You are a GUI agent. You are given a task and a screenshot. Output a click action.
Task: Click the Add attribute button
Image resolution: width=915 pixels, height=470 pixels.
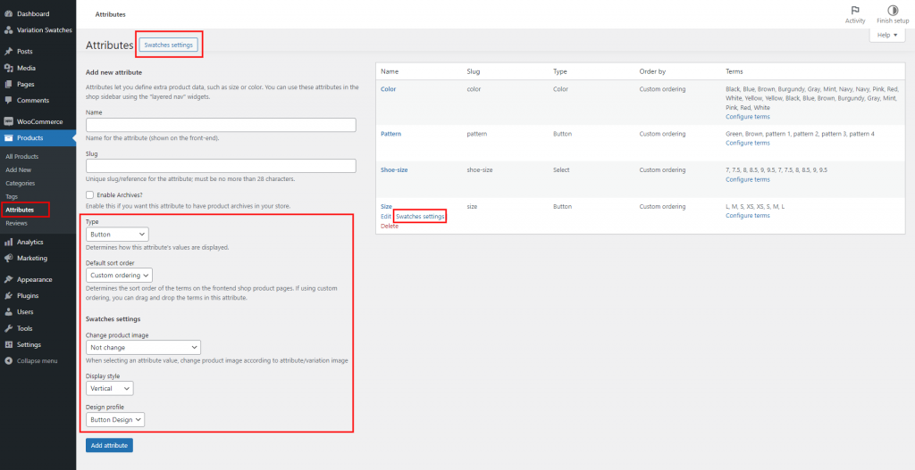pos(110,445)
